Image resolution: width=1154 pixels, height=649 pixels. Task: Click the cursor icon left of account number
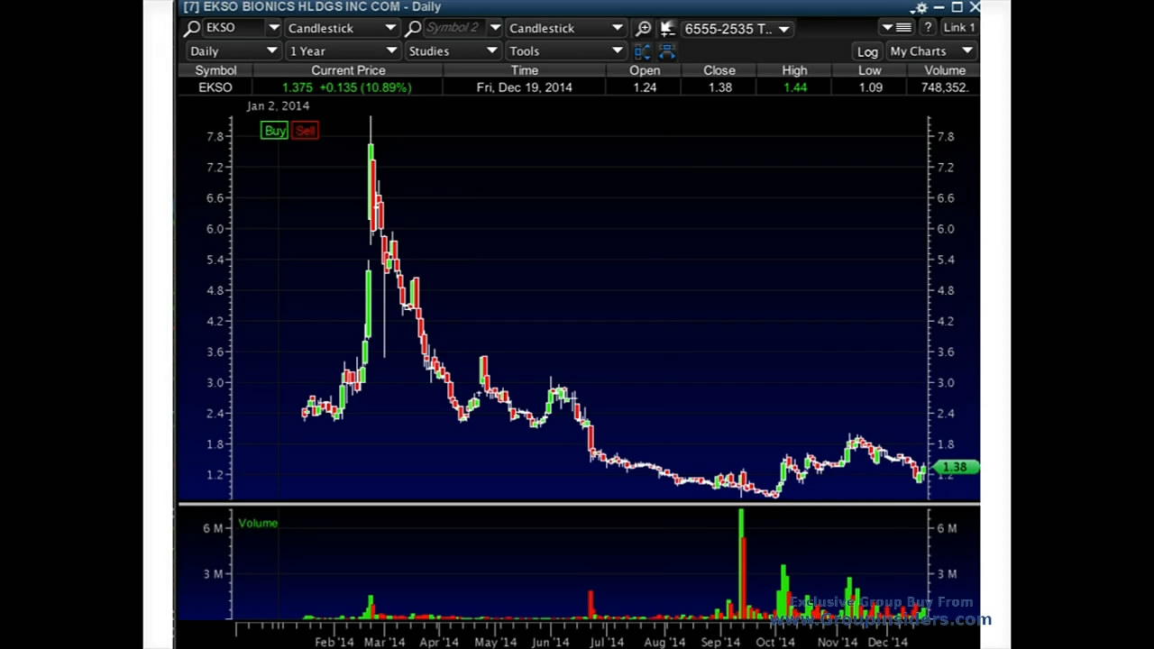667,28
